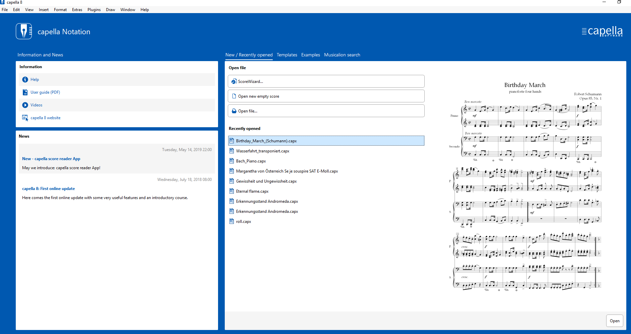Click the Wasserfahrt_transponiert file icon
This screenshot has height=334, width=631.
tap(232, 151)
